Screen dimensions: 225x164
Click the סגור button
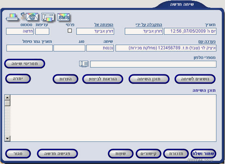tap(18, 153)
